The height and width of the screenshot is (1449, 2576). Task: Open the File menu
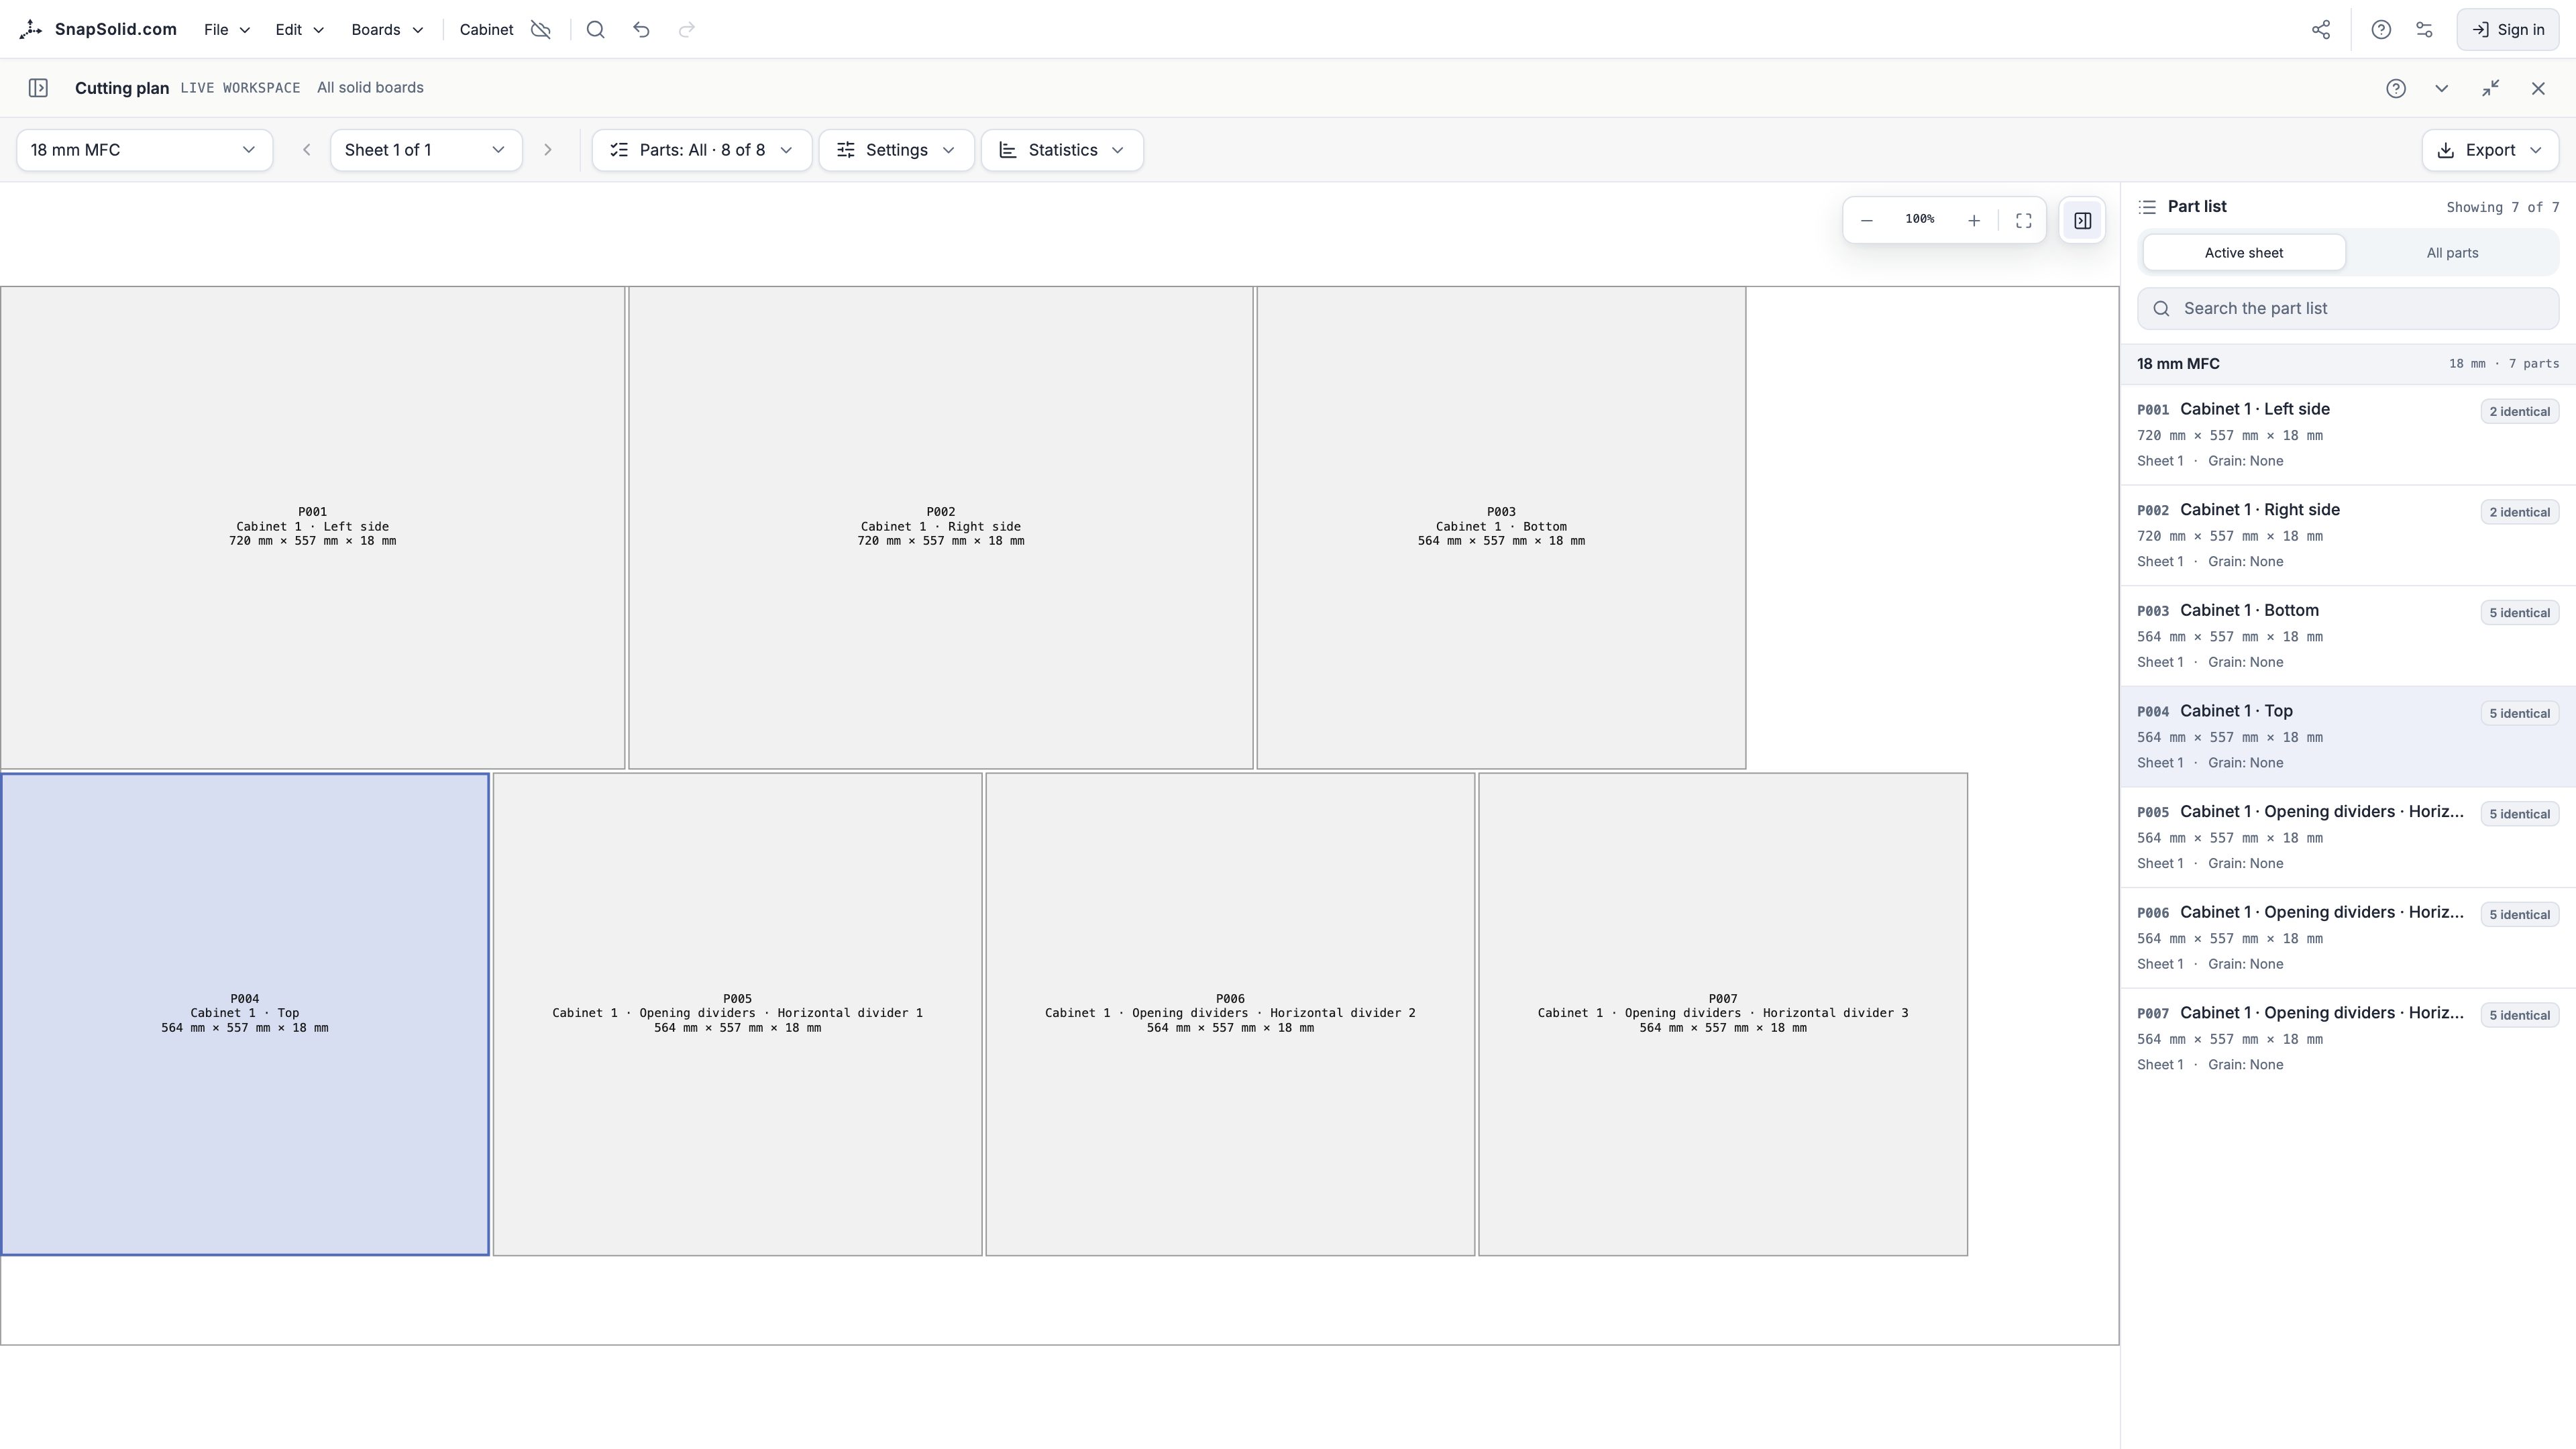tap(227, 29)
